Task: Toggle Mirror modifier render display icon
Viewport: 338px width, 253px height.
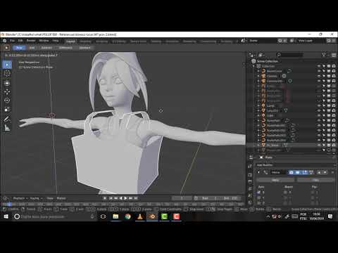Action: point(291,172)
